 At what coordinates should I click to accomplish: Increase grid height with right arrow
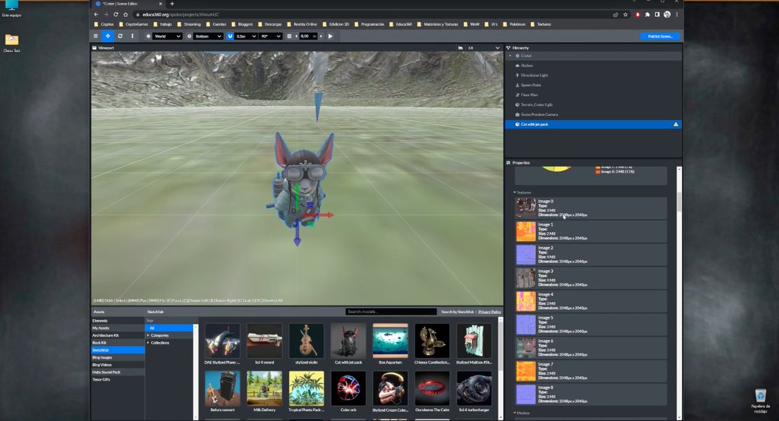click(x=320, y=36)
